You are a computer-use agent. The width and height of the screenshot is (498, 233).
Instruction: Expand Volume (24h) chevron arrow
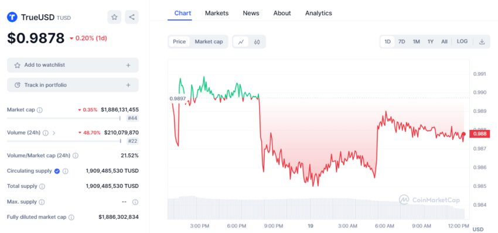coord(54,133)
